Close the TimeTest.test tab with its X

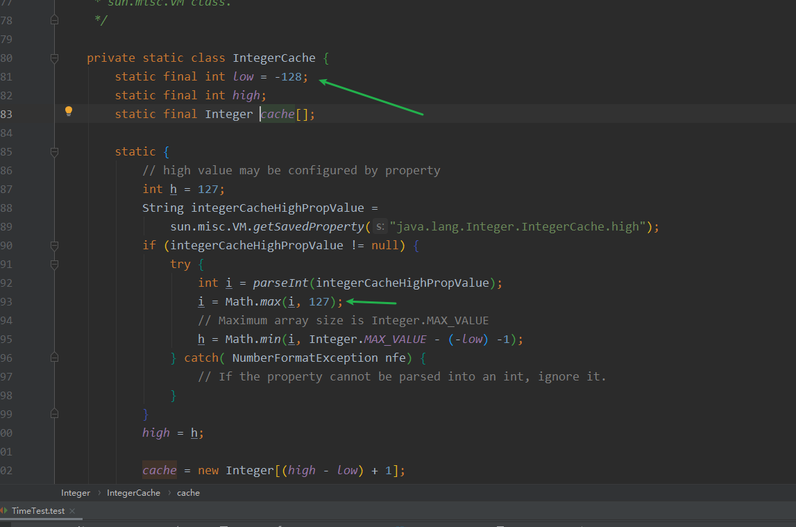(71, 510)
